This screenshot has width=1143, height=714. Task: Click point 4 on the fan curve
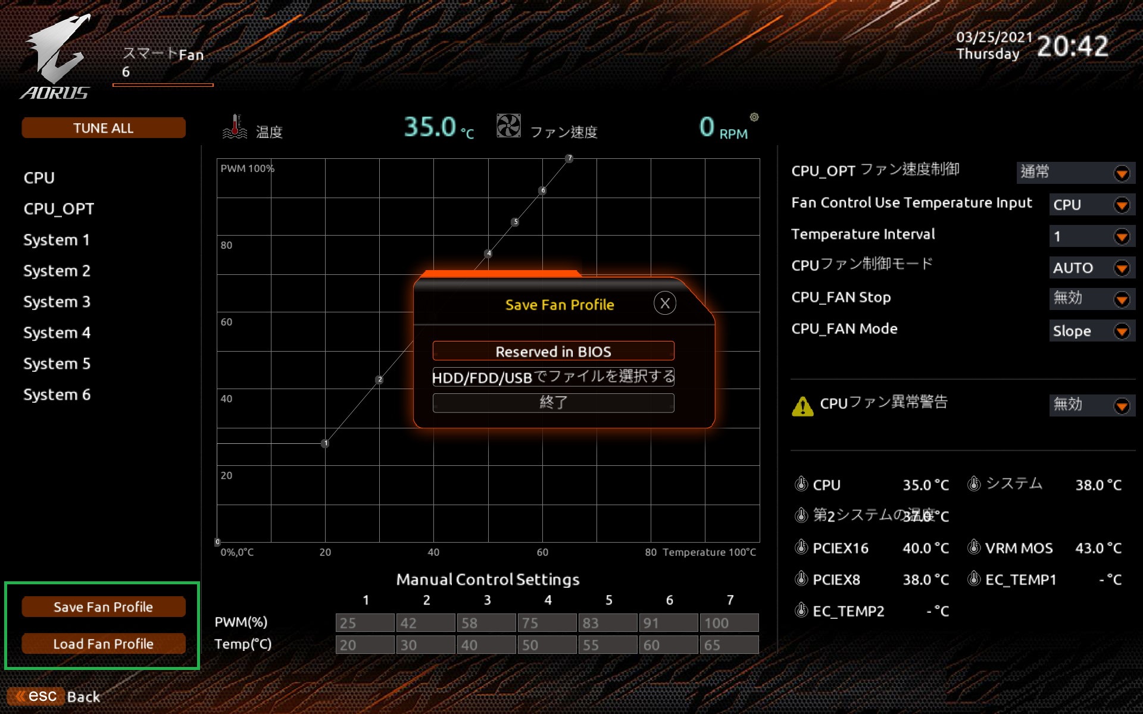click(x=488, y=253)
